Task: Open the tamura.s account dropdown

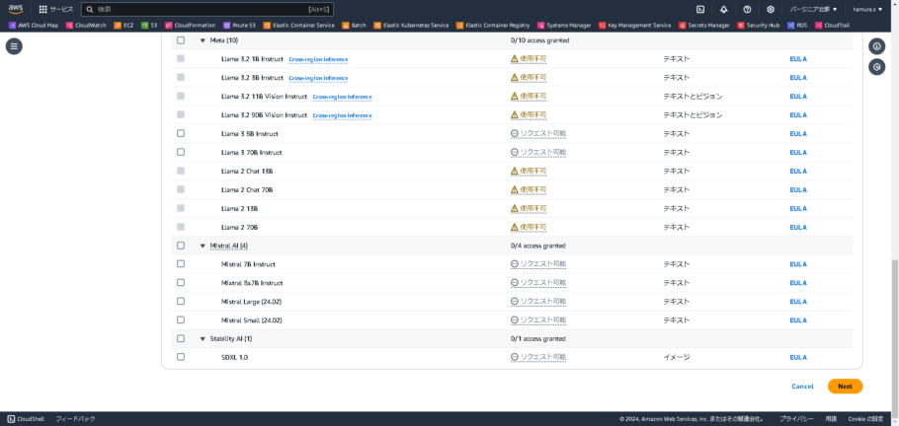Action: [x=867, y=9]
